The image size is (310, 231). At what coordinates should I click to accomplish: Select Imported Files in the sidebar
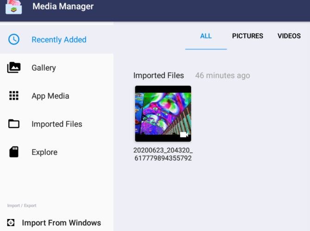click(57, 124)
